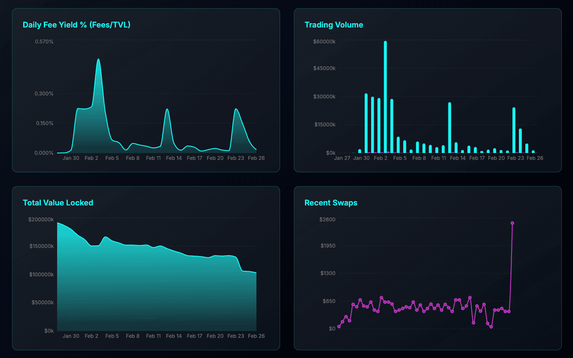The width and height of the screenshot is (573, 358).
Task: Click $45000k label in Trading Volume chart
Action: (324, 68)
